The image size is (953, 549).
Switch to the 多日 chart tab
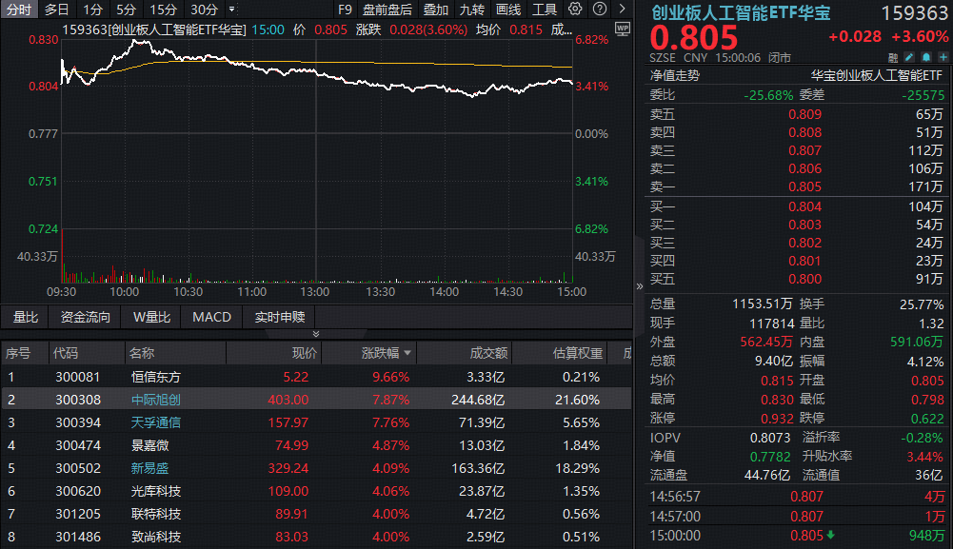click(x=57, y=10)
